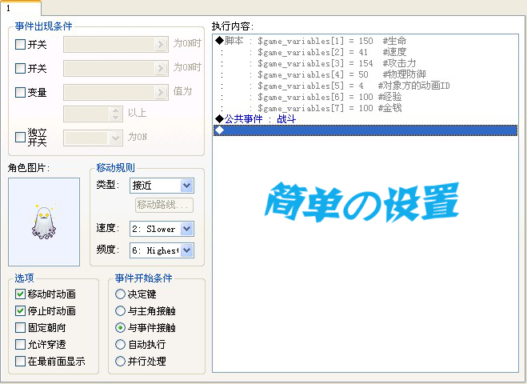Screen dimensions: 527x384
Task: Select script line $game_variables[6] = 100 #经验
Action: 365,97
